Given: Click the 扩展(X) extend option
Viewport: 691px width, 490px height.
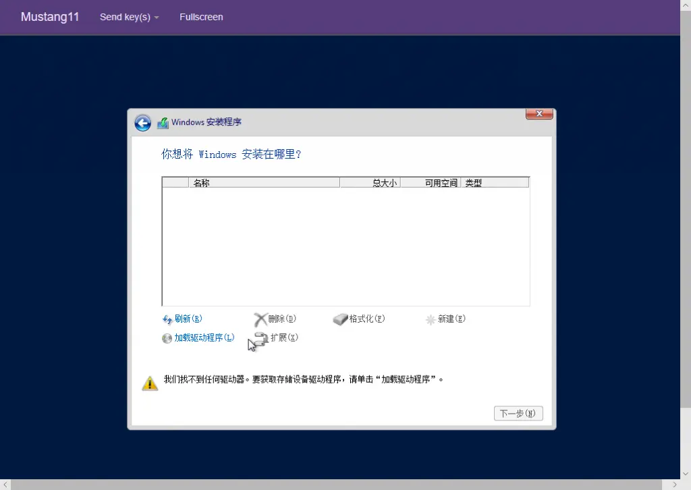Looking at the screenshot, I should pyautogui.click(x=284, y=337).
